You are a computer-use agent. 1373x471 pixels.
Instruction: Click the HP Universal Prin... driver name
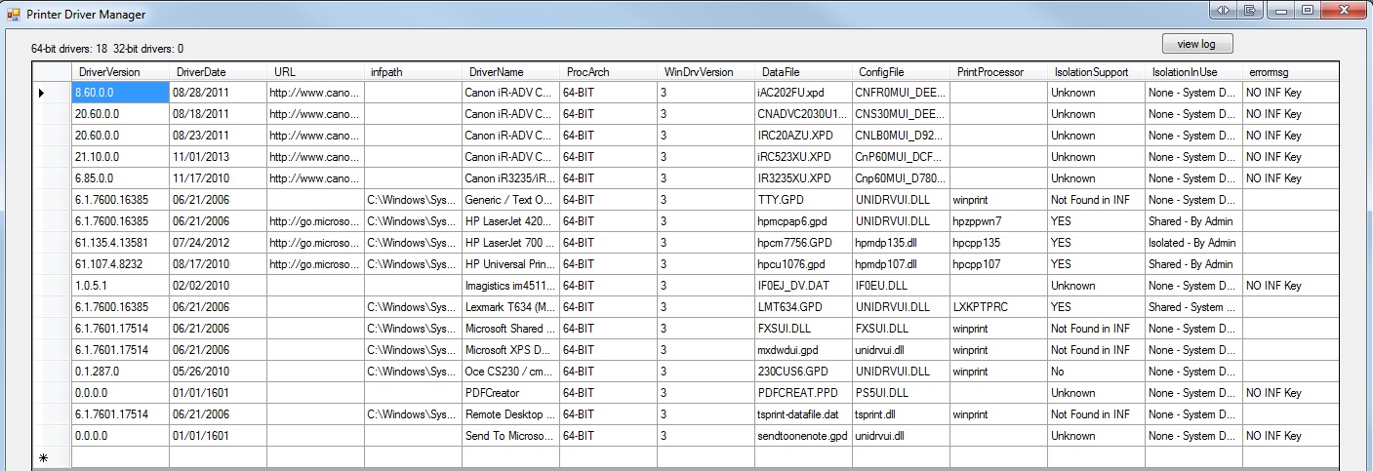pos(510,264)
